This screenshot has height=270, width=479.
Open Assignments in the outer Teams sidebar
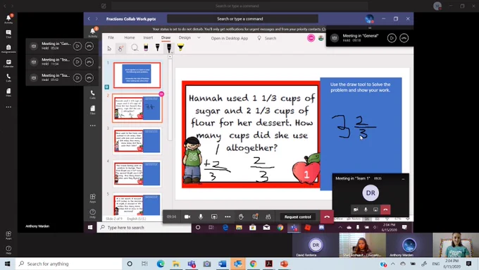(8, 49)
